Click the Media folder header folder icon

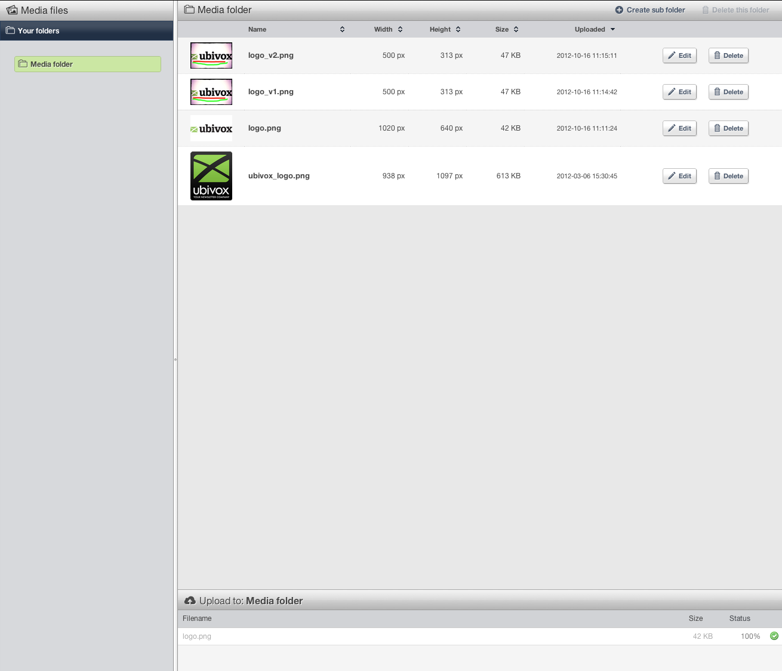(189, 10)
